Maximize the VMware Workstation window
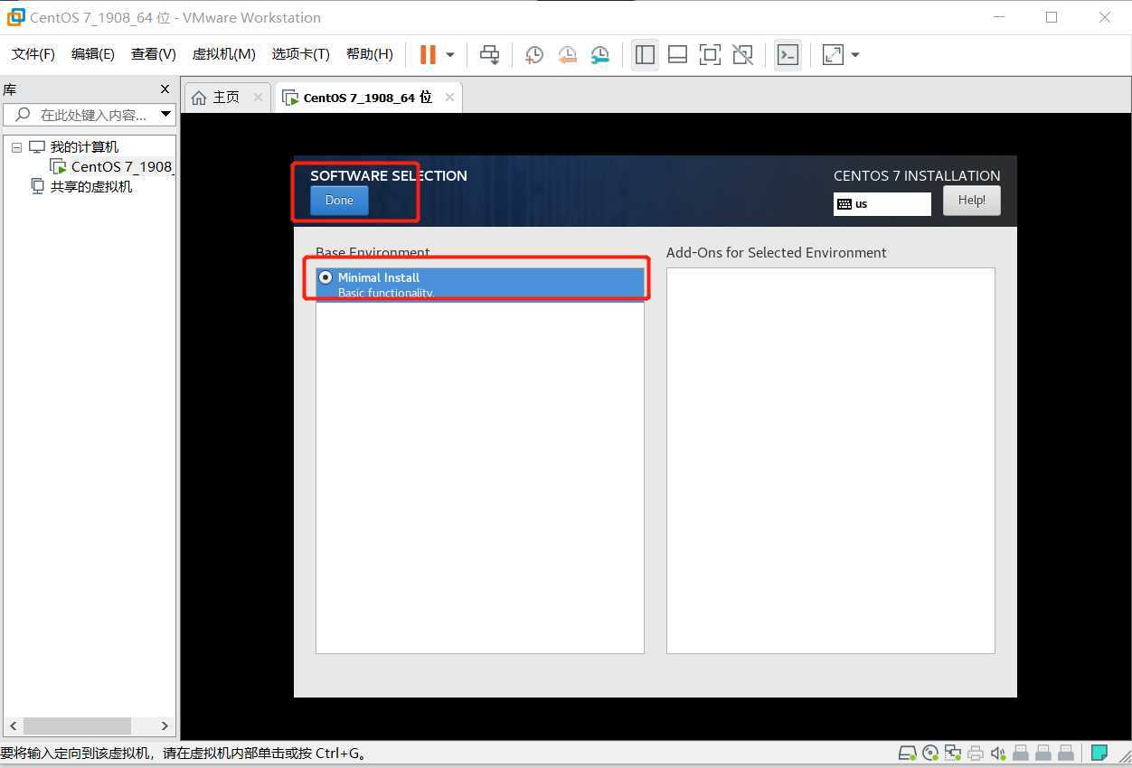Viewport: 1132px width, 768px height. point(1052,17)
